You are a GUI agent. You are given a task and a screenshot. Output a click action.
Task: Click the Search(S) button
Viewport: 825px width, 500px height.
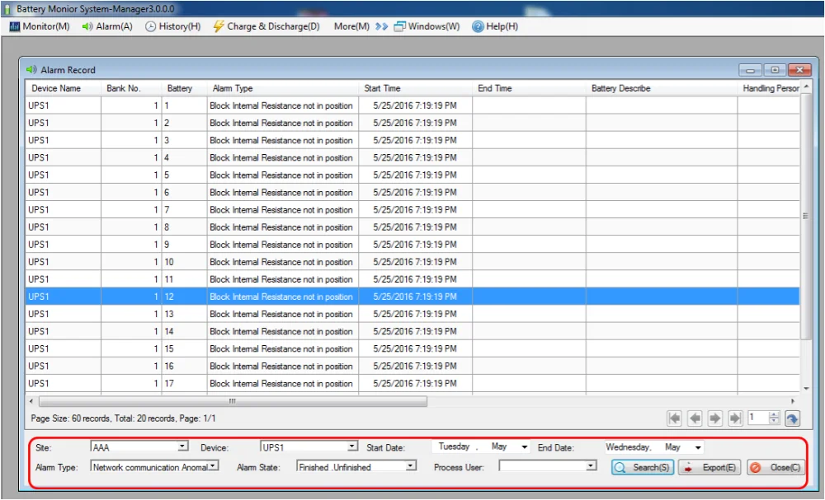click(x=643, y=467)
